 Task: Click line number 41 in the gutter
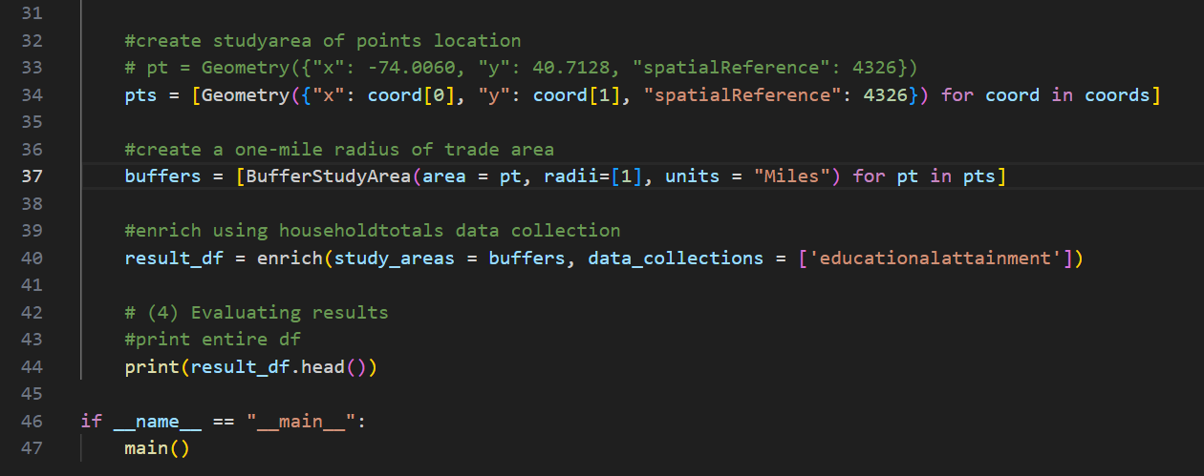(32, 285)
